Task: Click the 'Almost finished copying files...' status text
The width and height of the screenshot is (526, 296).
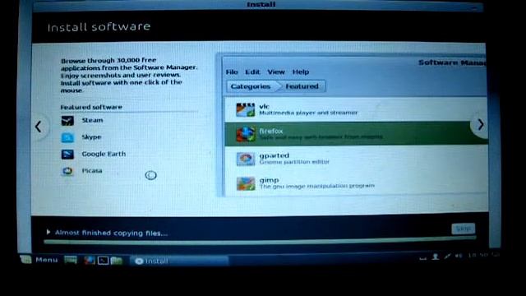Action: point(112,233)
